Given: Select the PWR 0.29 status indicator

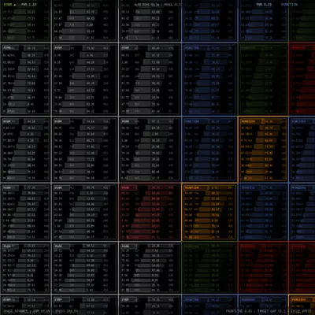Looking at the screenshot, I should [x=265, y=5].
